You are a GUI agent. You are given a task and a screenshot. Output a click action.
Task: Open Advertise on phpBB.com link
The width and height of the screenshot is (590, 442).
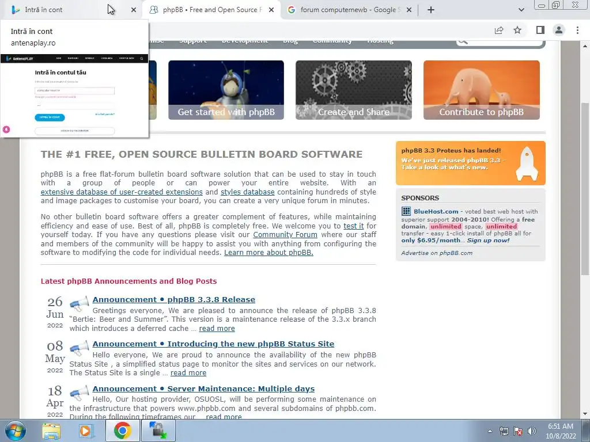[x=437, y=253]
